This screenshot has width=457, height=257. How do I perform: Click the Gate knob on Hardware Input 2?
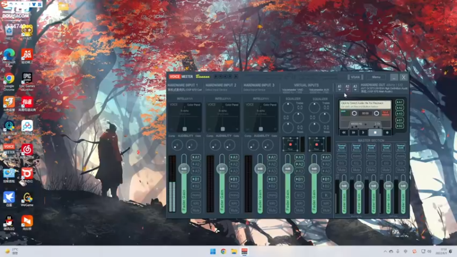230,145
